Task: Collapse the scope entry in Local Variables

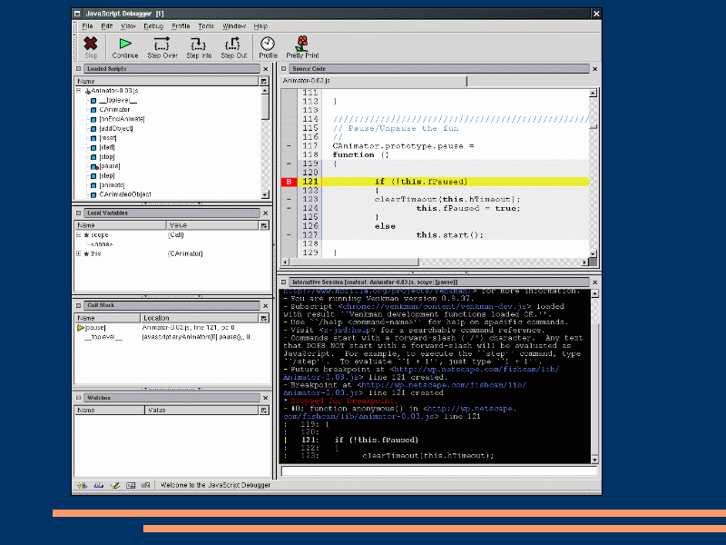Action: coord(79,234)
